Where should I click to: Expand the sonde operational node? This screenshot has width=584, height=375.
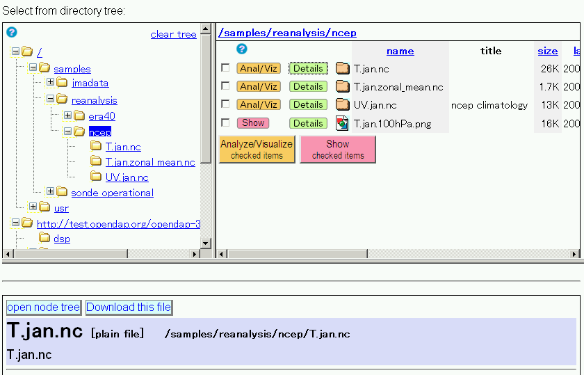pos(50,191)
